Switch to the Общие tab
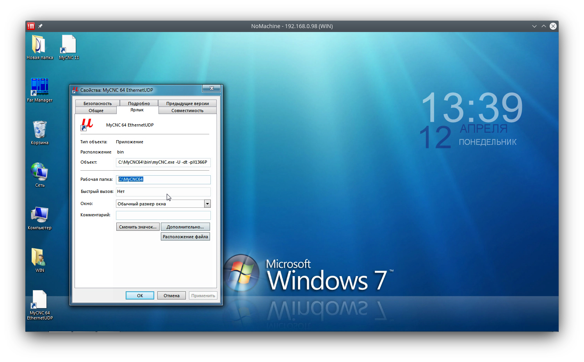This screenshot has height=362, width=584. tap(96, 111)
